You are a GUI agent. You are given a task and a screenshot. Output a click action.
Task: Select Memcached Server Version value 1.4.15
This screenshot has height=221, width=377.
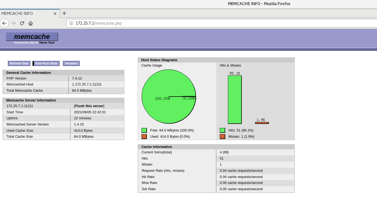(79, 124)
